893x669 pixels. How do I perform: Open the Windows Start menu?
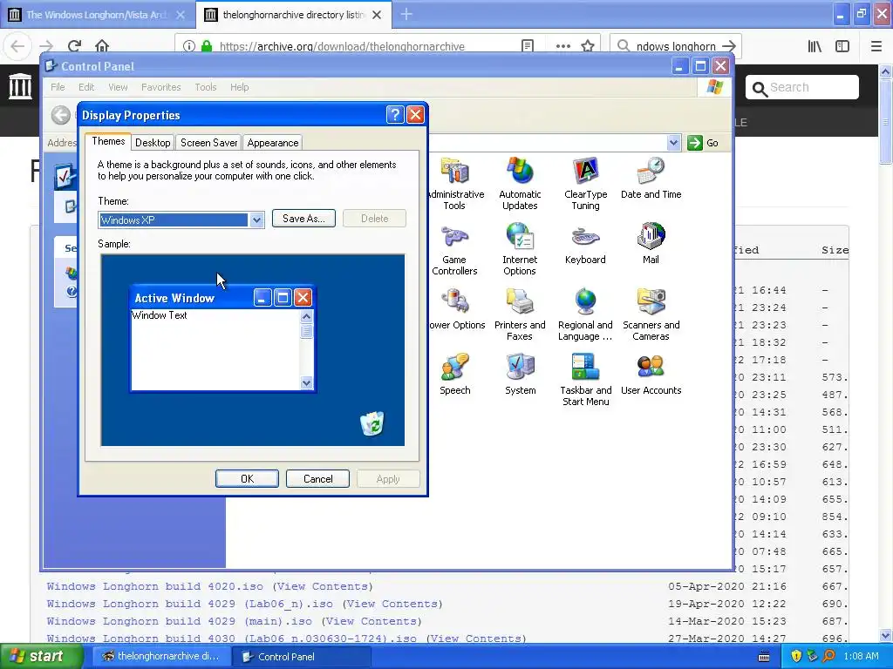pyautogui.click(x=41, y=656)
